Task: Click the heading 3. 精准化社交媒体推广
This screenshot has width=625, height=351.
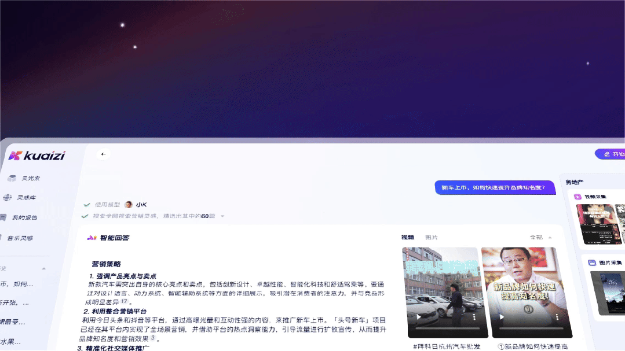Action: [x=114, y=348]
